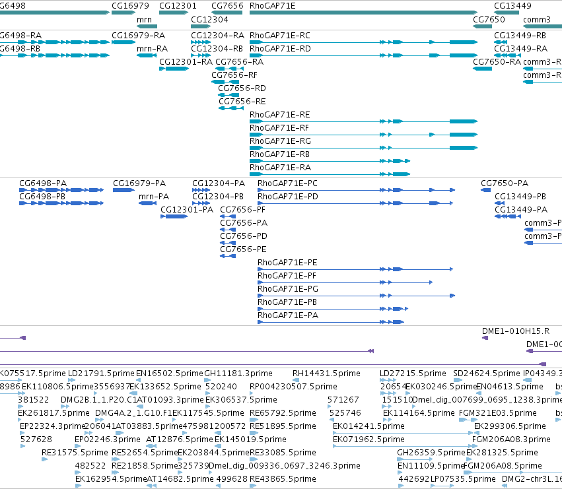Open the DME1-010H15.R clone label

click(516, 331)
